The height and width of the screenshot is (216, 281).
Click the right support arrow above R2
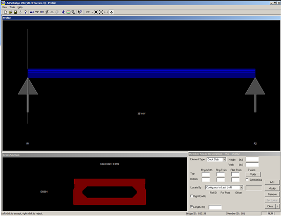[255, 95]
